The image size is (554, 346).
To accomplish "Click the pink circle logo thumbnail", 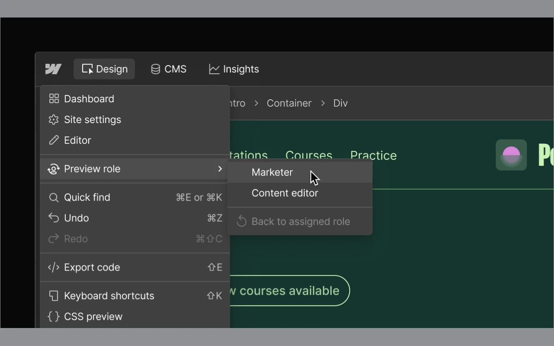I will pyautogui.click(x=511, y=155).
